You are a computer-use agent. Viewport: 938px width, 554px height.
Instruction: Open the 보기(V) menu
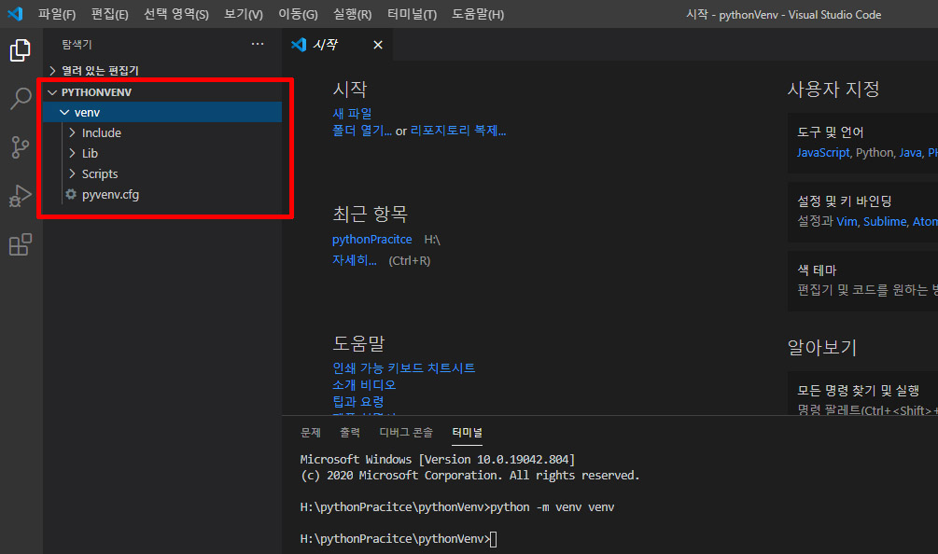[x=244, y=14]
